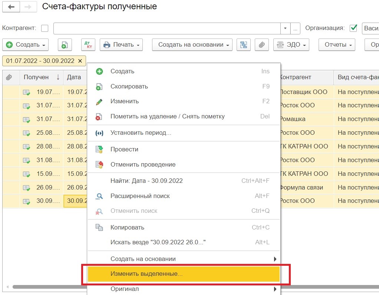This screenshot has height=295, width=379.
Task: Select Найти: Дата - 30.09.2022 menu item
Action: click(184, 181)
